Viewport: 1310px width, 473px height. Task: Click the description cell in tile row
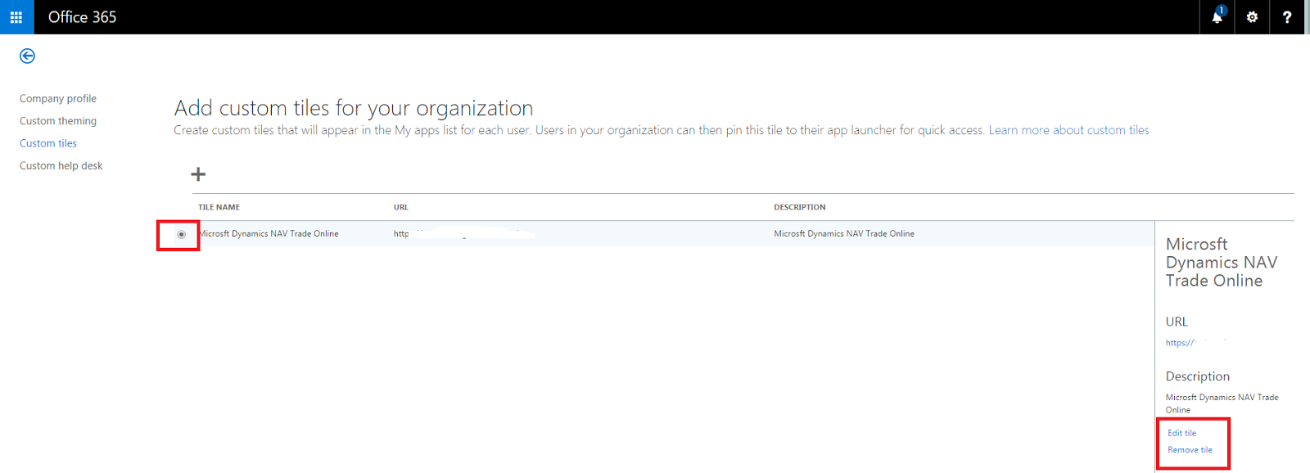844,234
